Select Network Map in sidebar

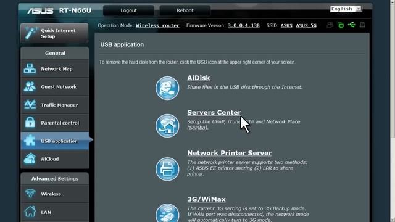tap(55, 68)
